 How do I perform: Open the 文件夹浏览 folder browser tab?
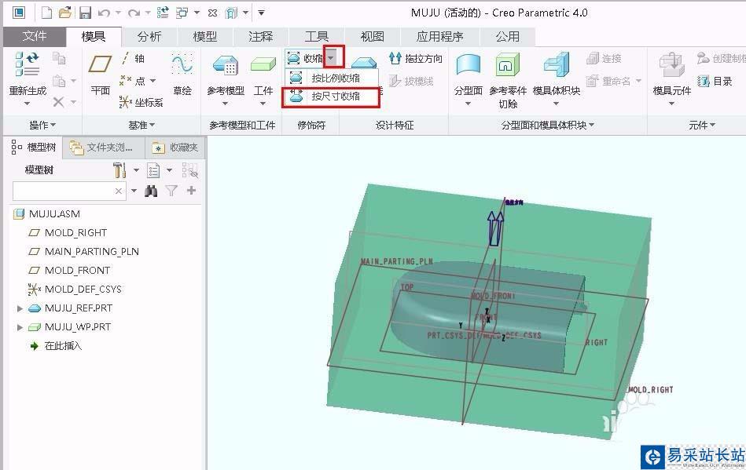101,148
